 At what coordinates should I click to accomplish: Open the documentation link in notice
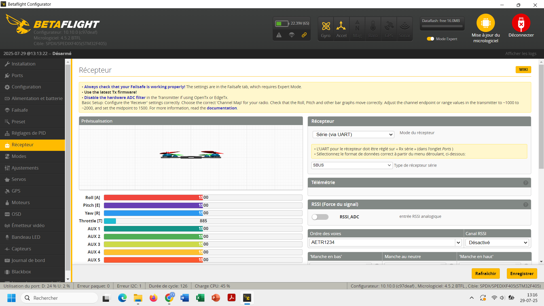(x=221, y=108)
